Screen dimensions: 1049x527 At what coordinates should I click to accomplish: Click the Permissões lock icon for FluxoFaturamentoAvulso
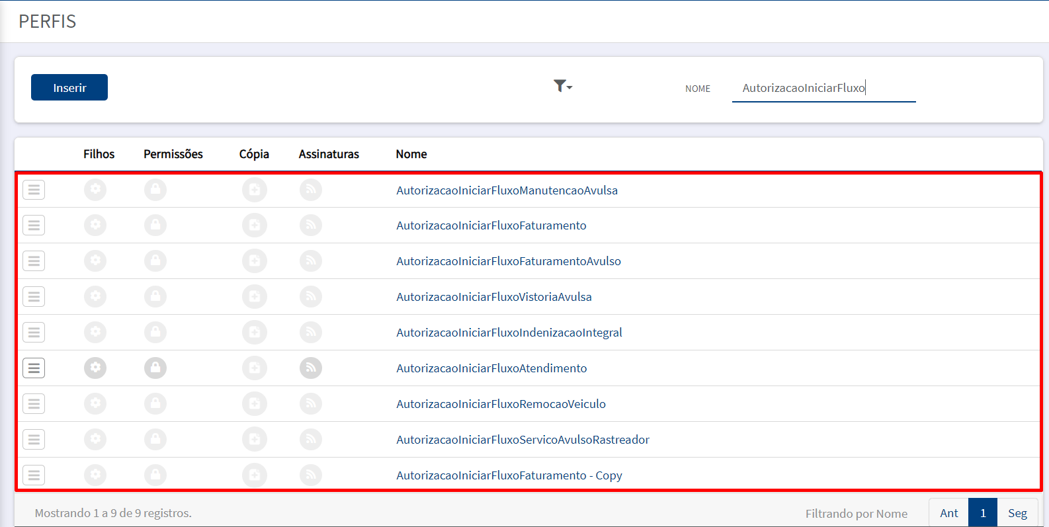[155, 261]
